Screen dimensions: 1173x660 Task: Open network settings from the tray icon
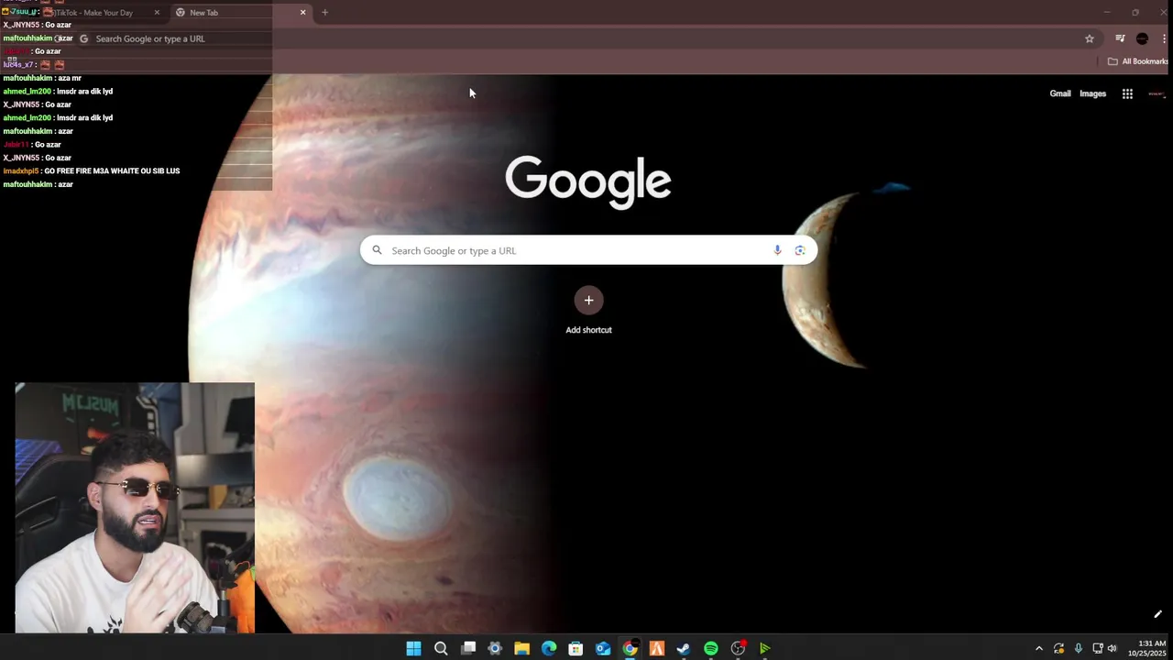point(1098,649)
